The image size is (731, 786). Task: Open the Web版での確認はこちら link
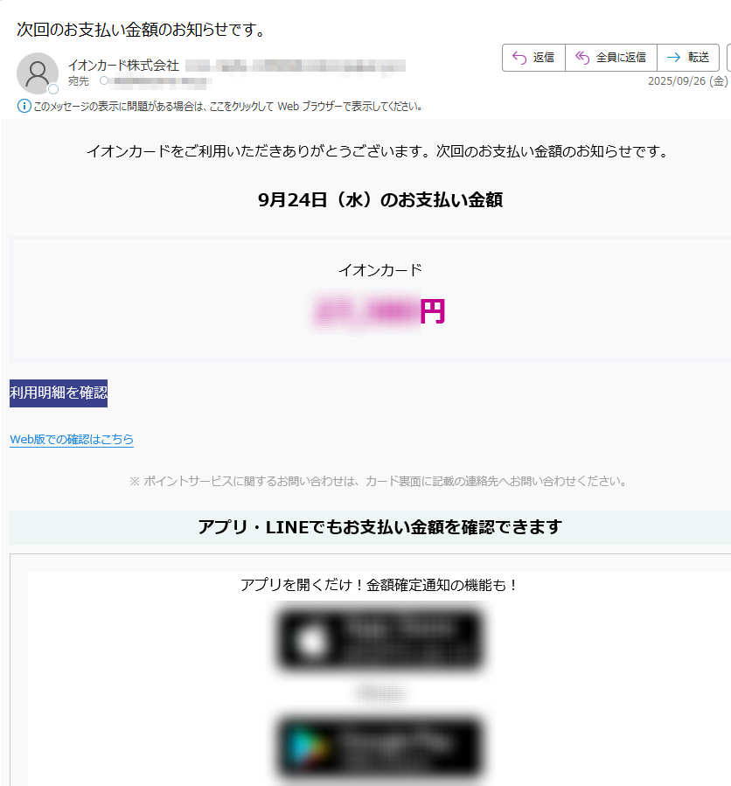click(x=72, y=440)
